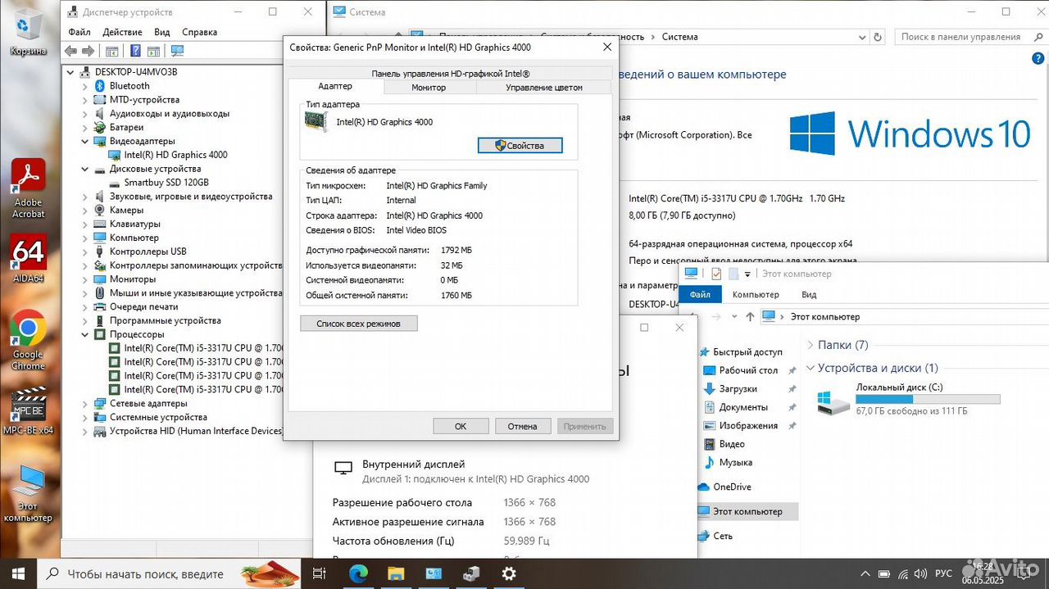Expand the Сетевые адаптеры category
The width and height of the screenshot is (1049, 589).
[x=85, y=403]
